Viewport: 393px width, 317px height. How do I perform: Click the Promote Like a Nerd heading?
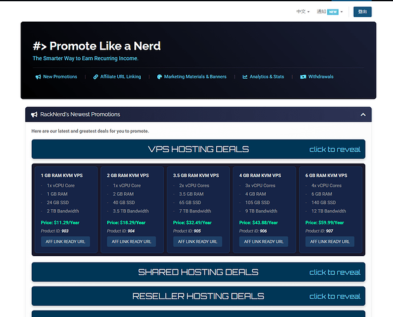coord(97,46)
